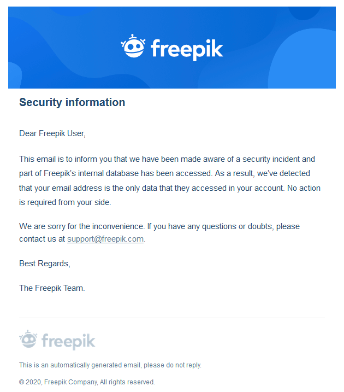Click the Best Regards sign-off
Viewport: 344px width, 392px height.
(x=45, y=264)
